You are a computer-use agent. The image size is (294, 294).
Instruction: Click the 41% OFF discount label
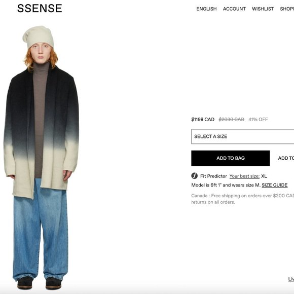(258, 120)
